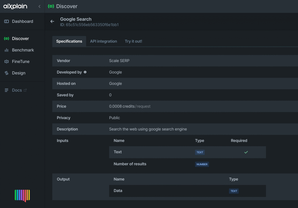The height and width of the screenshot is (208, 298).
Task: Click the green required checkmark for Text
Action: (246, 152)
